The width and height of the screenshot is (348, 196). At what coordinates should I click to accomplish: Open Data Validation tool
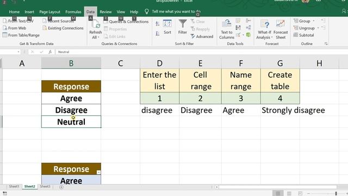(x=238, y=35)
